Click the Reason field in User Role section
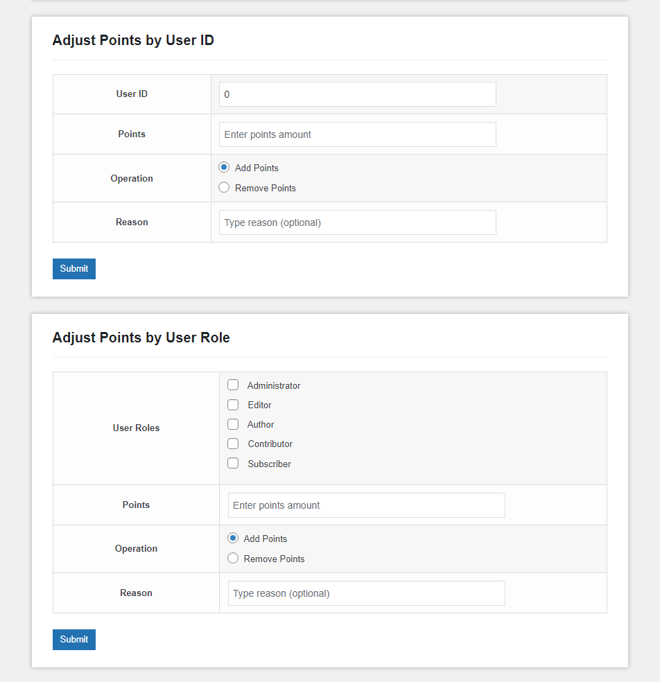This screenshot has width=660, height=682. [366, 593]
